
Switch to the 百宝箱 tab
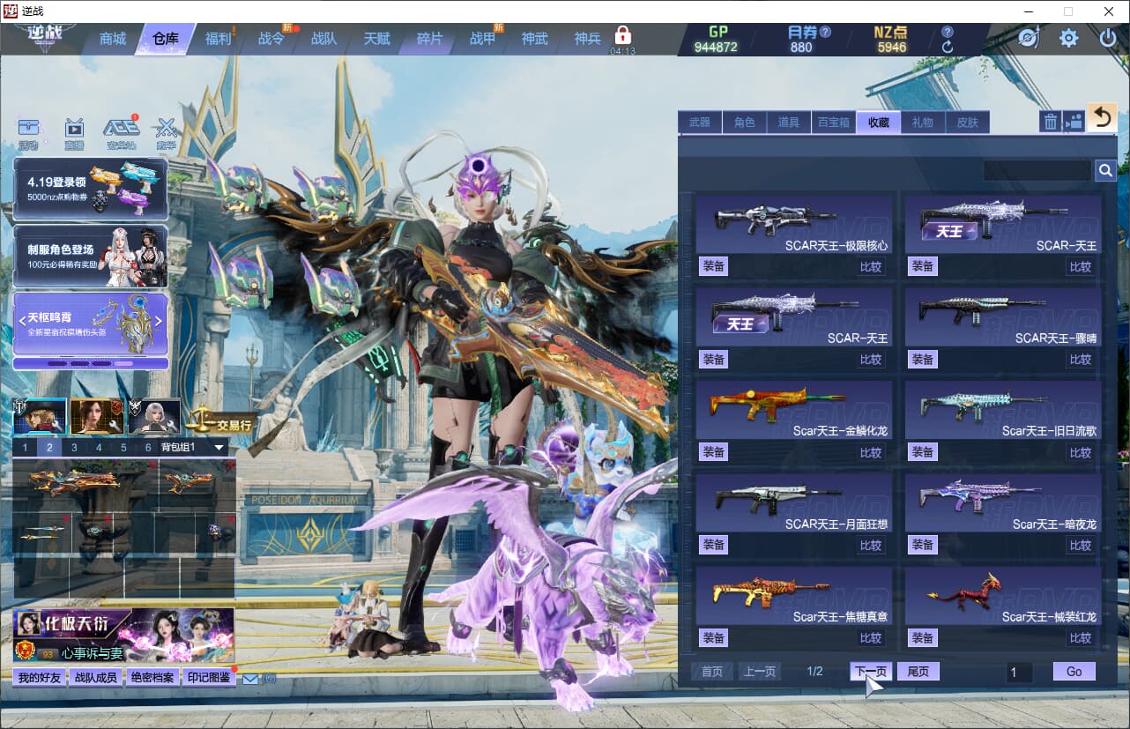click(x=833, y=123)
